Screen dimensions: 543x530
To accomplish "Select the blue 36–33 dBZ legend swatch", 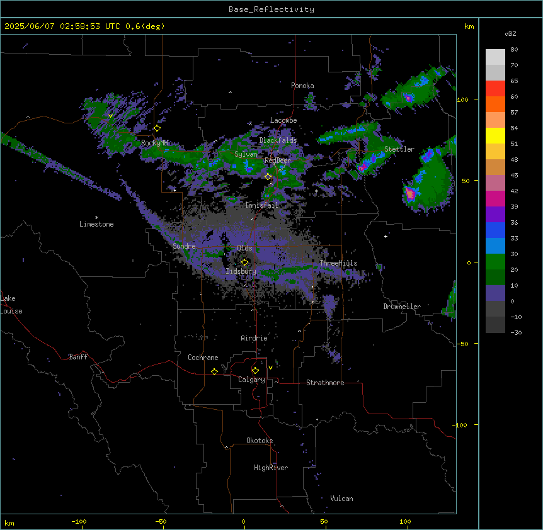I will (x=495, y=230).
